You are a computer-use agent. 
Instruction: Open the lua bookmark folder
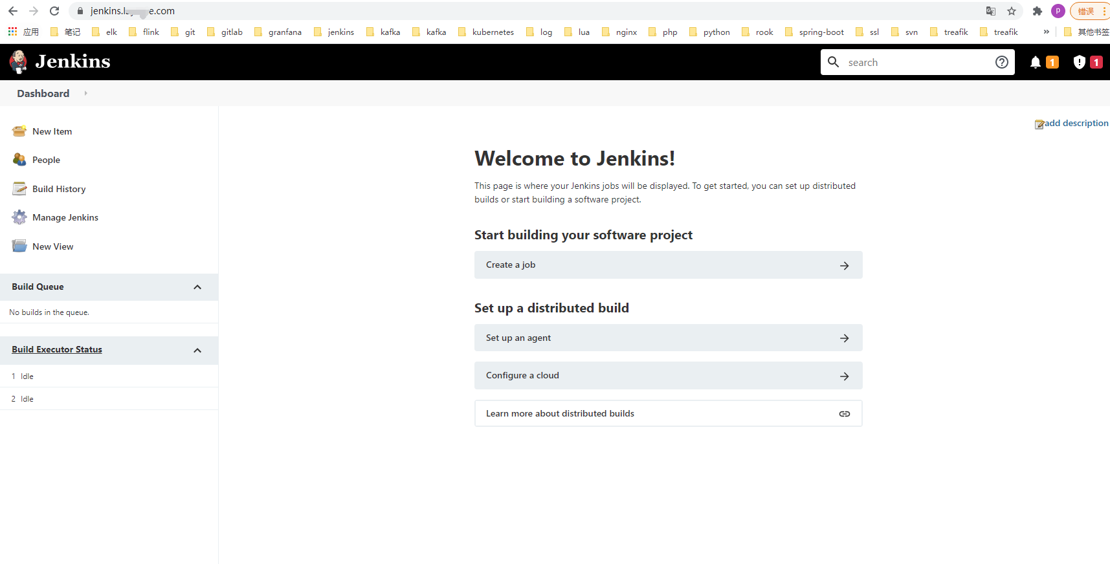pyautogui.click(x=577, y=32)
